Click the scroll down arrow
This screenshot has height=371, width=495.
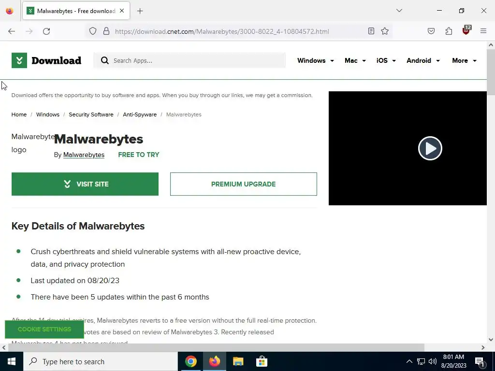point(491,340)
